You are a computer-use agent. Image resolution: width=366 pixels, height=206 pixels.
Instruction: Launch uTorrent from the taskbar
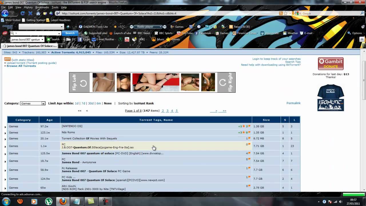point(49,201)
